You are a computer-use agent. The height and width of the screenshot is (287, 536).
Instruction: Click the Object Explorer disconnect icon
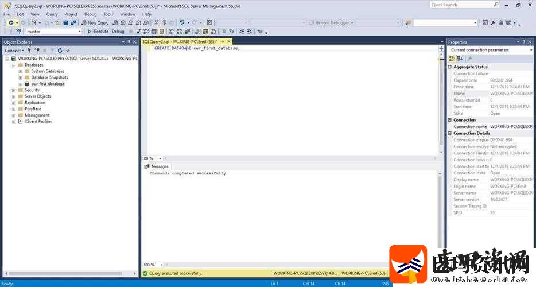click(37, 51)
